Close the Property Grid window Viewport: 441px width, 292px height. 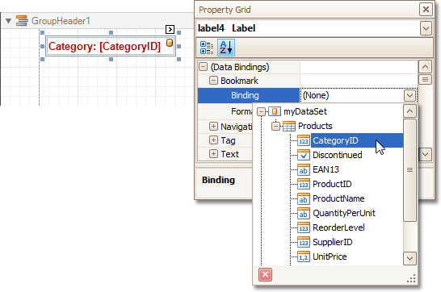426,10
